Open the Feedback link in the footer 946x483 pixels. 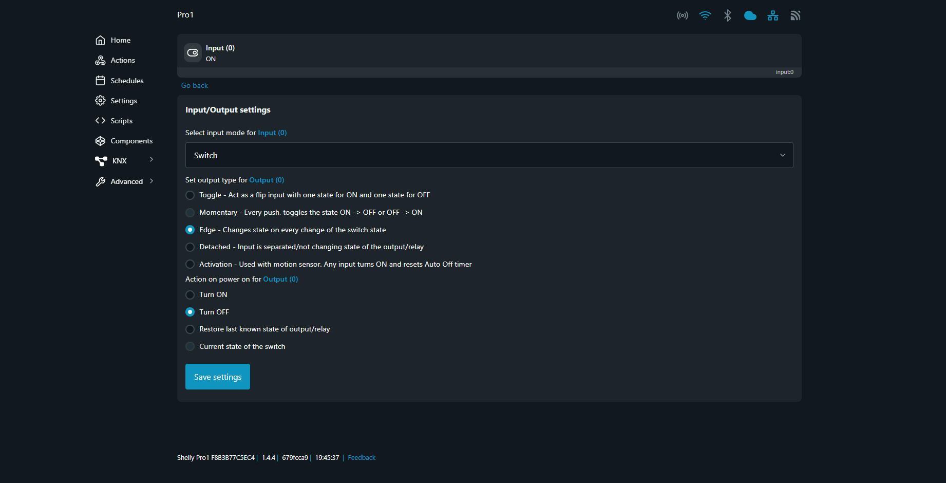pos(362,457)
